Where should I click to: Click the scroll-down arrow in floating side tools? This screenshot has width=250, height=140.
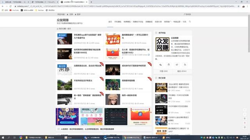[245, 114]
